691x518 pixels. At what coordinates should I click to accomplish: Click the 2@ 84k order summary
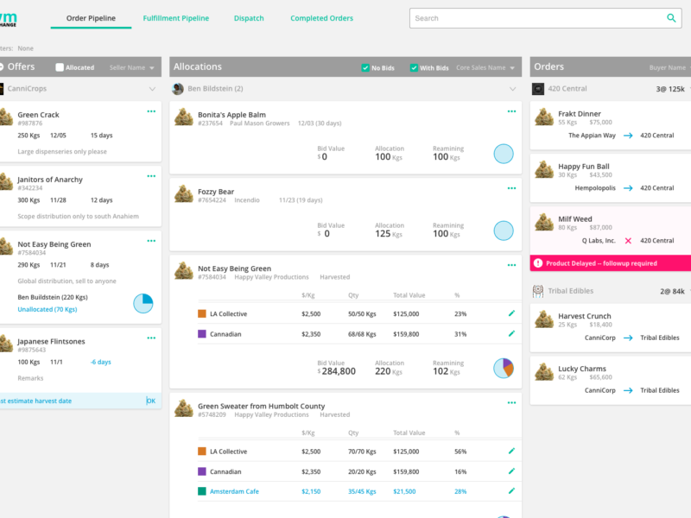coord(672,291)
